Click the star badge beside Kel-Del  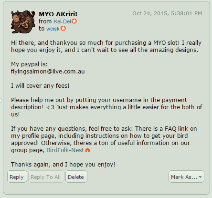[74, 21]
